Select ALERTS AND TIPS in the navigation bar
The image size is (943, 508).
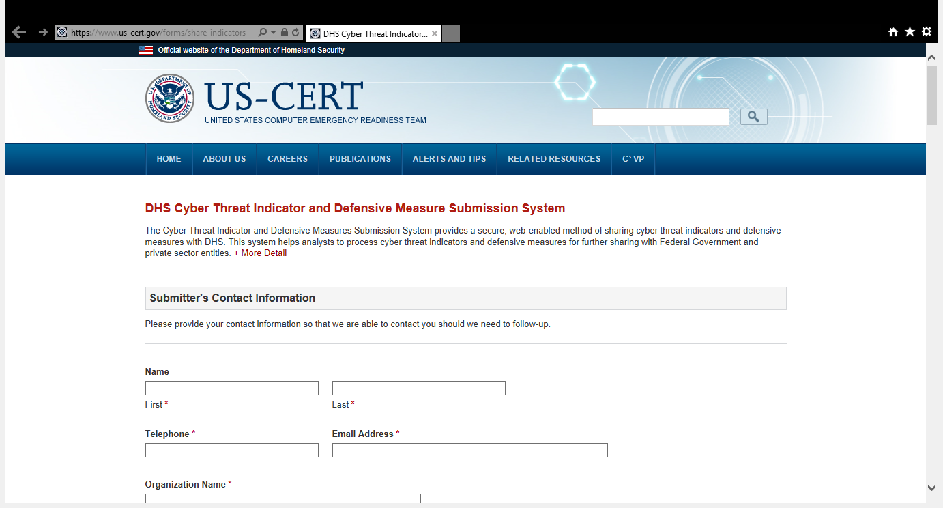click(449, 159)
